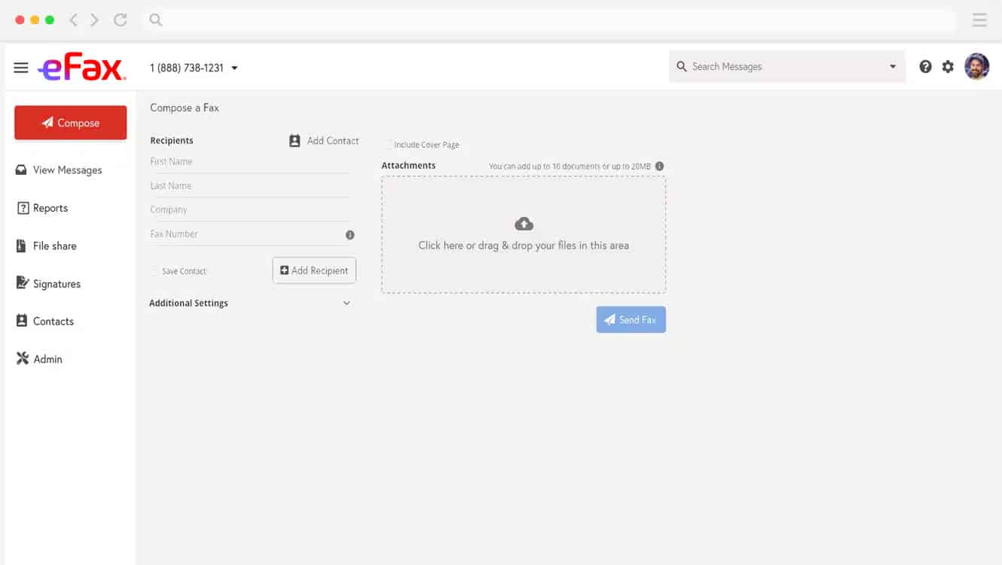This screenshot has height=565, width=1002.
Task: Enable the Include Cover Page checkbox
Action: tap(387, 145)
